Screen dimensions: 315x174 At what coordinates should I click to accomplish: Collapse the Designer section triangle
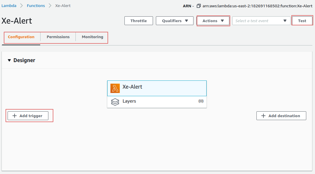9,60
